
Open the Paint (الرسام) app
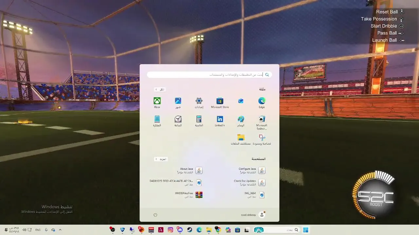(x=241, y=121)
